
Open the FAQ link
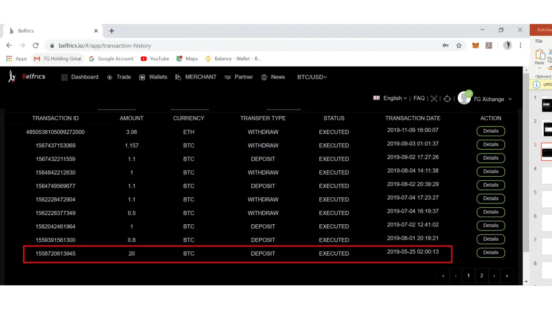(x=419, y=98)
